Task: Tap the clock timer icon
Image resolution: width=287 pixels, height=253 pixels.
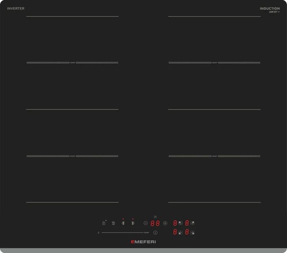Action: click(155, 217)
